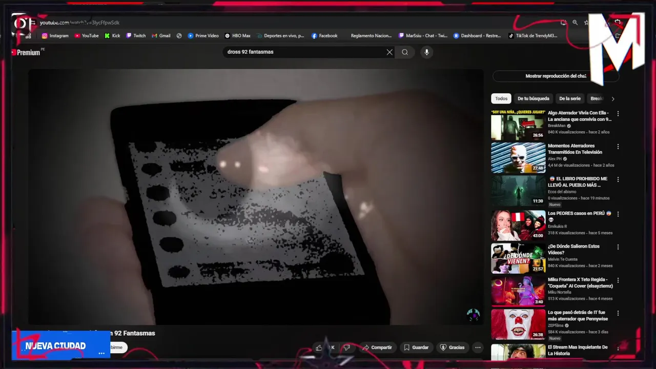Click the install app icon in address bar
Image resolution: width=656 pixels, height=369 pixels.
[x=564, y=23]
